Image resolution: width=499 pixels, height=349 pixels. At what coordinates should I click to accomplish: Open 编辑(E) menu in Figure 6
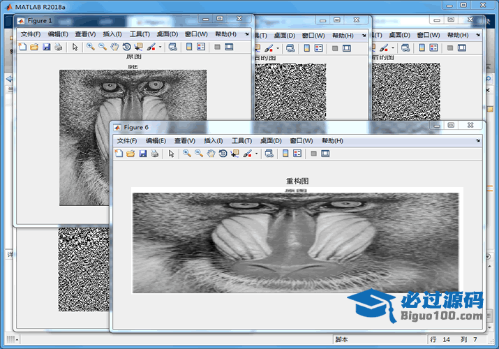pos(156,140)
